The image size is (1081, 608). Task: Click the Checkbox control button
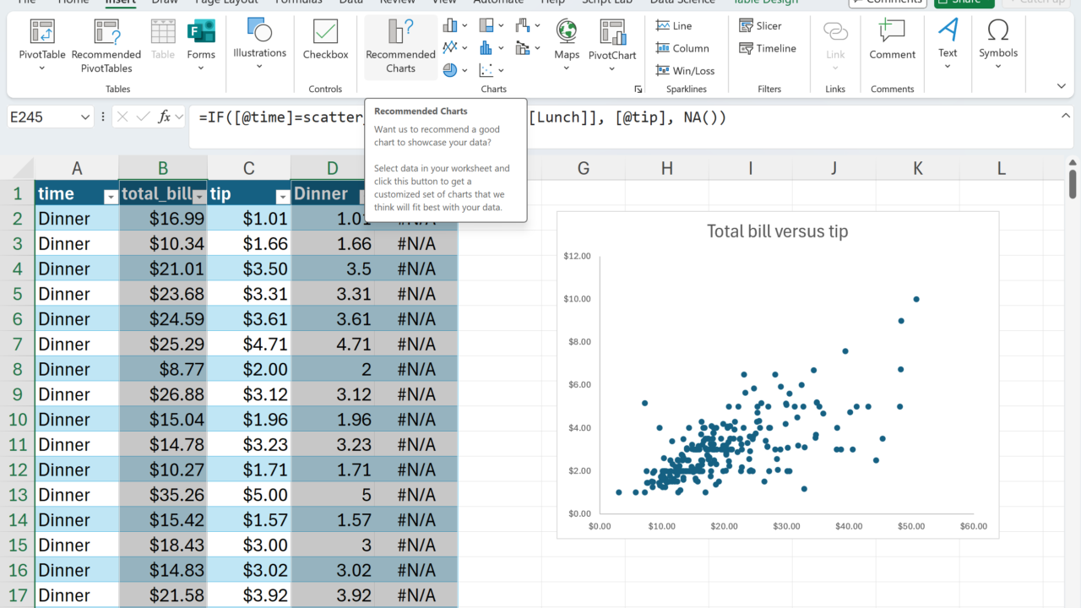pos(325,42)
